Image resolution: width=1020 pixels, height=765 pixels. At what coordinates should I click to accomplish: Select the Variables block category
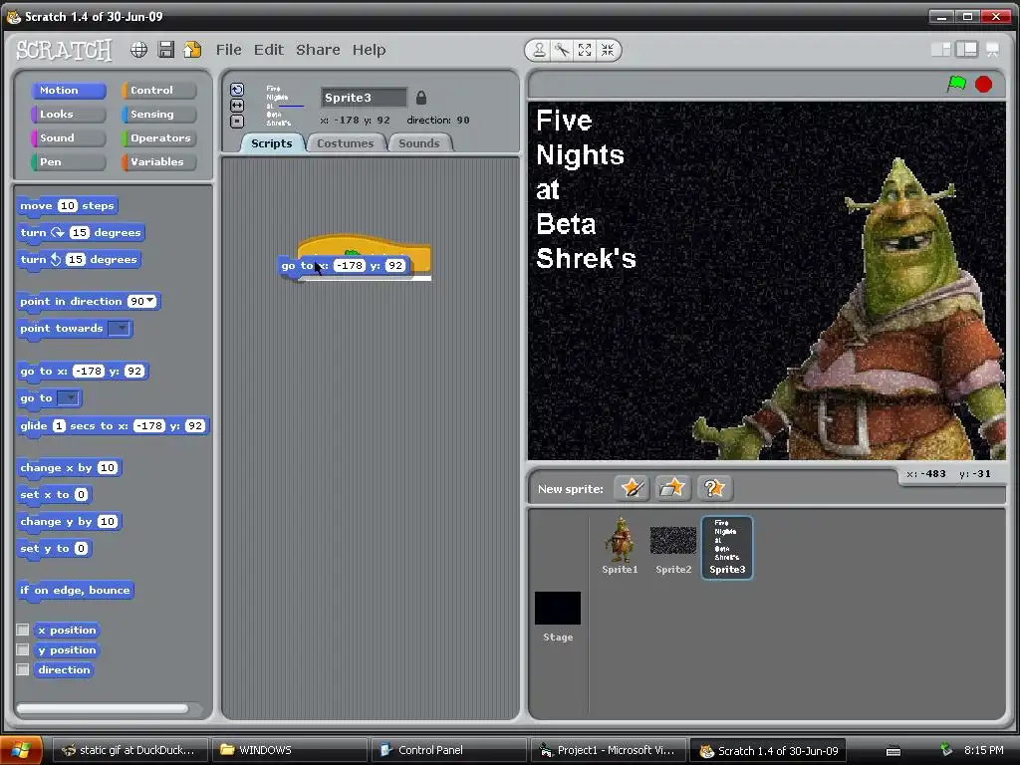[x=158, y=162]
